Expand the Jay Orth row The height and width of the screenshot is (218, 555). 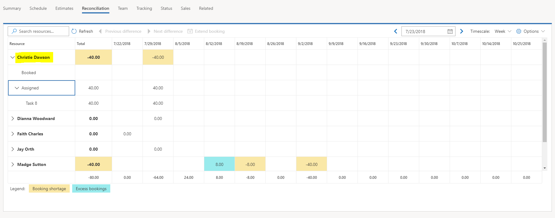tap(13, 149)
